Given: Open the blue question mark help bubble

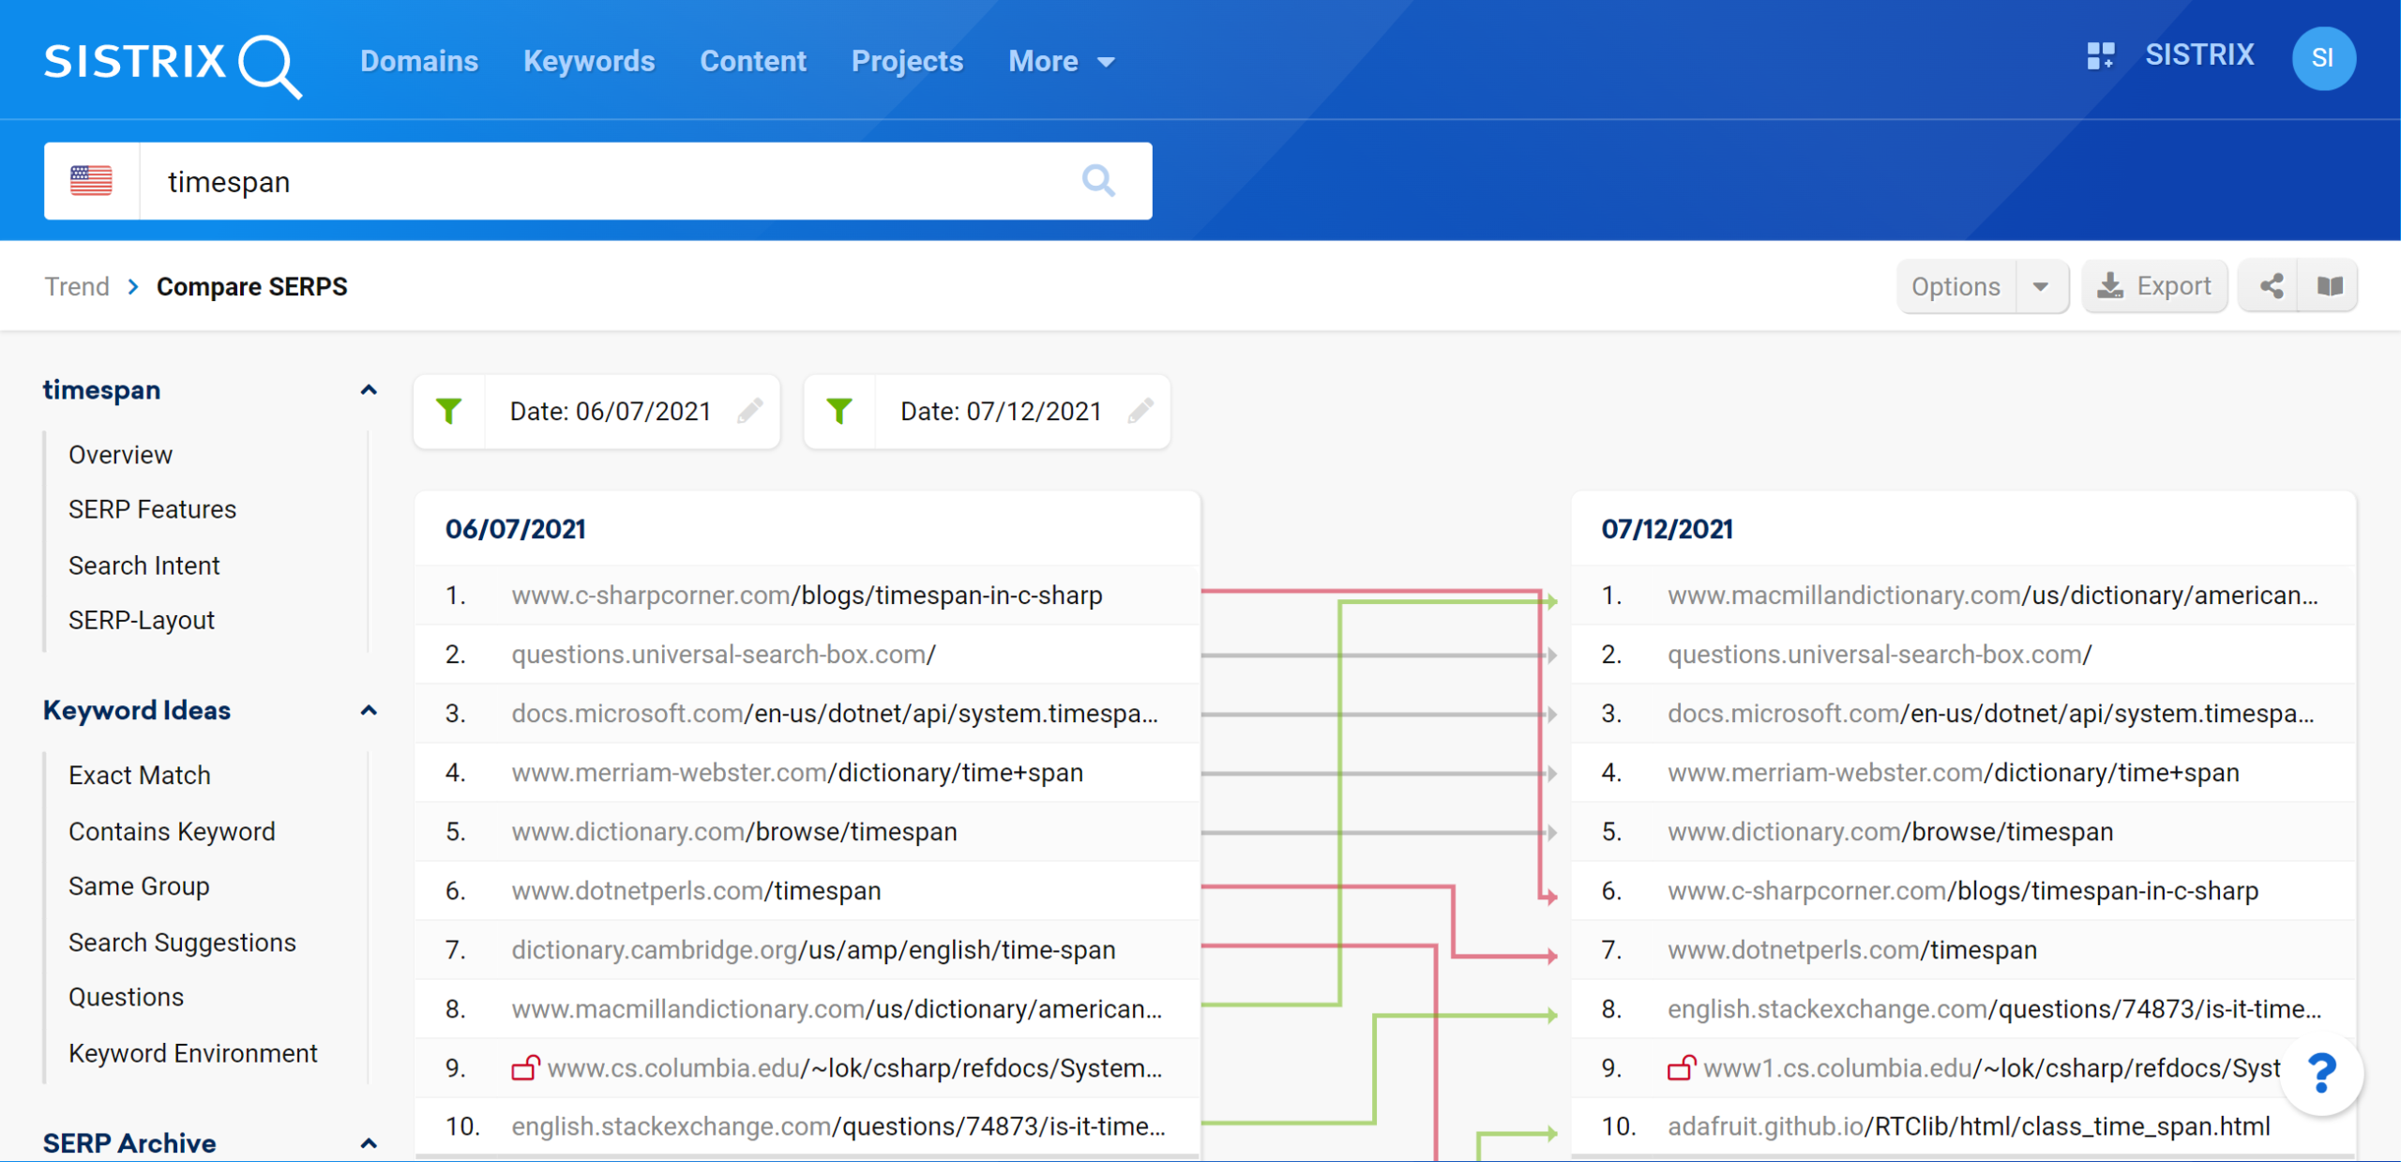Looking at the screenshot, I should coord(2321,1073).
